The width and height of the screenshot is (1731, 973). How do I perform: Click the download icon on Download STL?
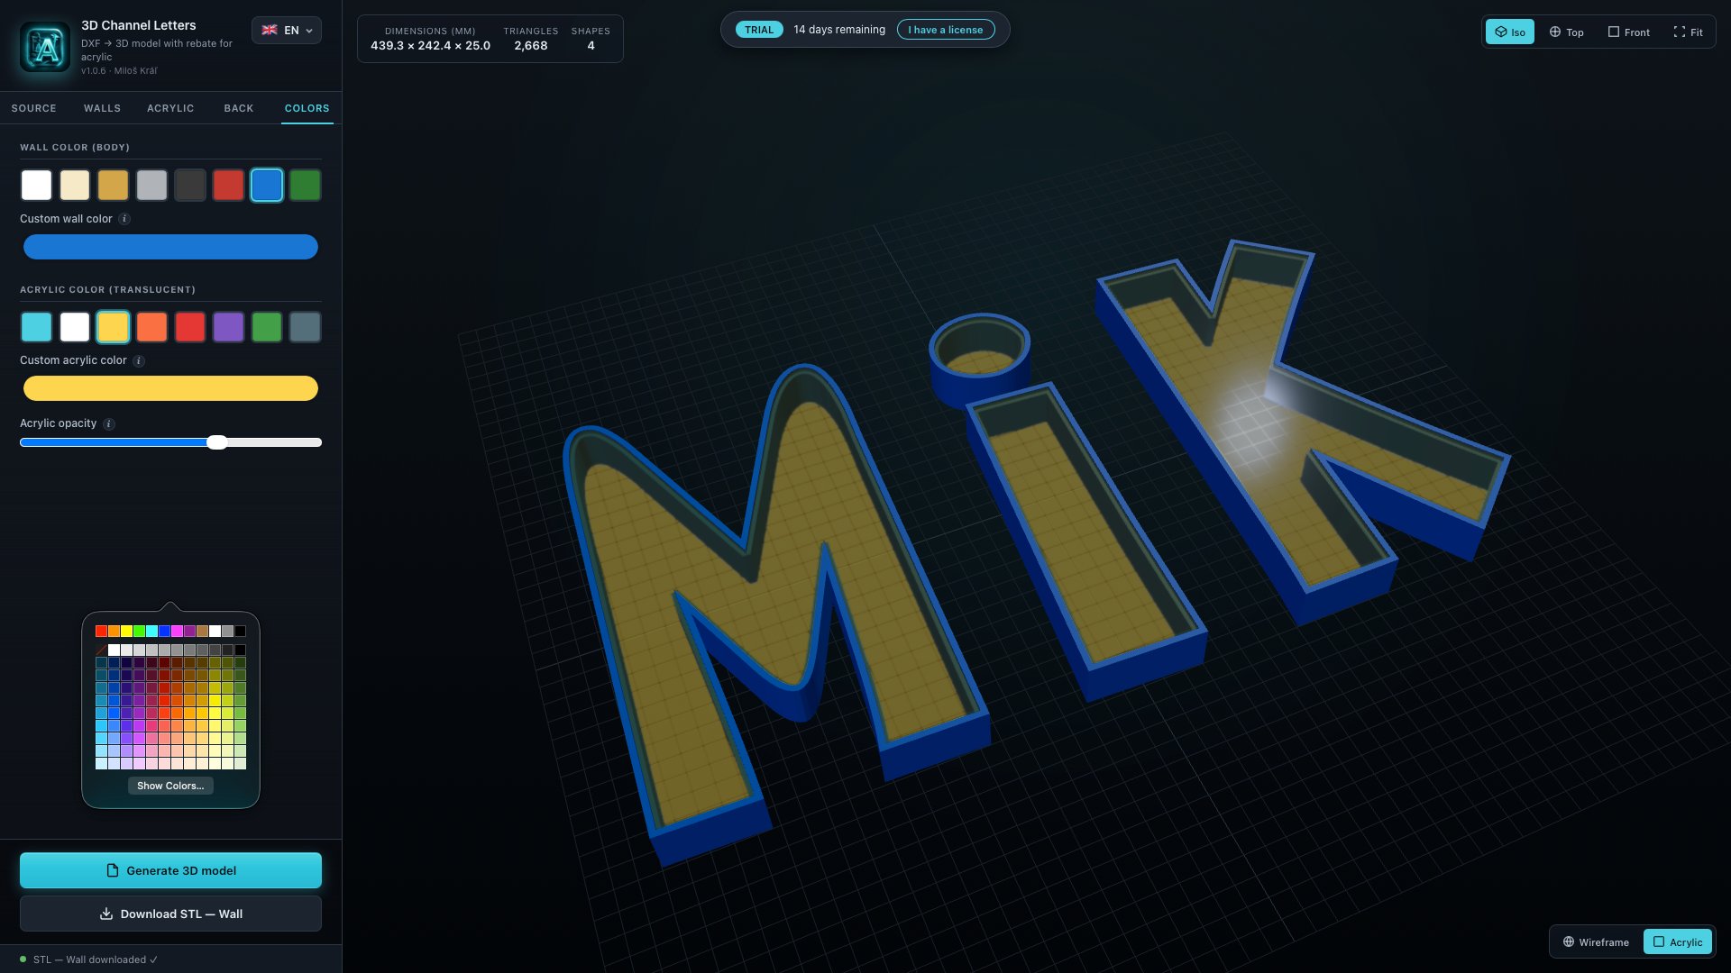[106, 914]
